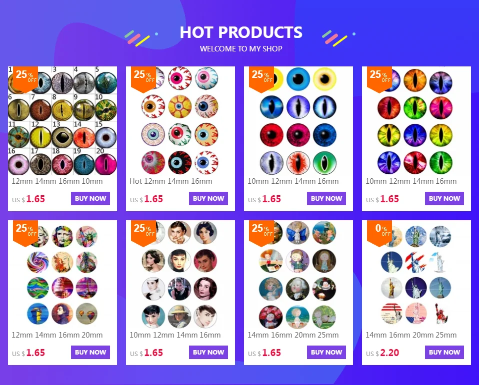Open the Audrey Hepburn portraits product image
479x385 pixels.
pos(180,275)
